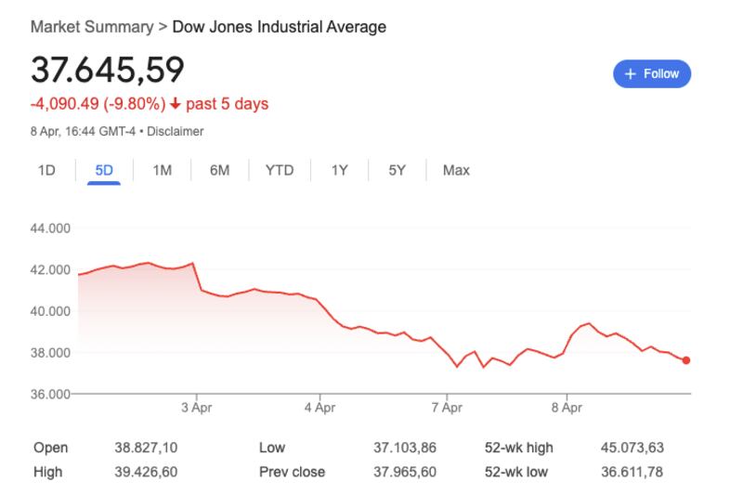
Task: Click the Follow button
Action: 652,73
